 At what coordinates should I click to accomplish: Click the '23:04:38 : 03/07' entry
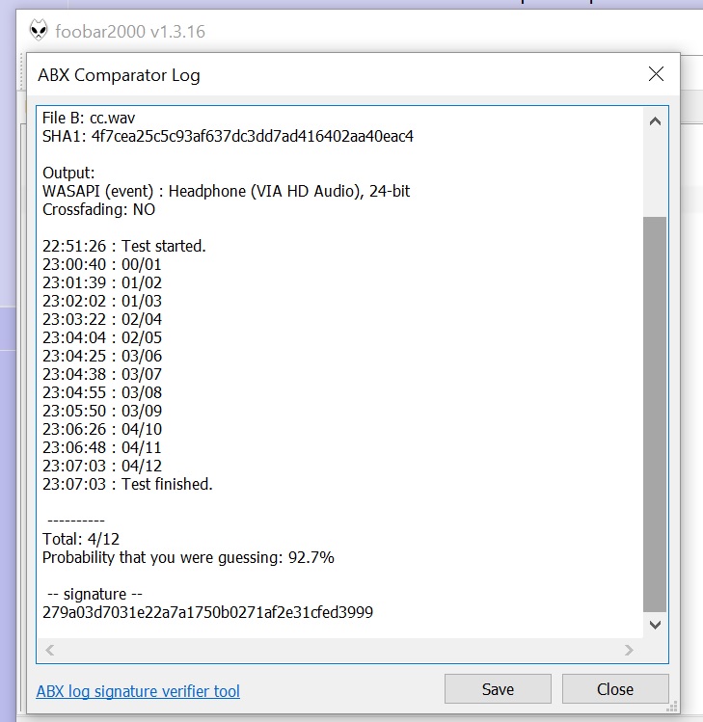tap(102, 374)
